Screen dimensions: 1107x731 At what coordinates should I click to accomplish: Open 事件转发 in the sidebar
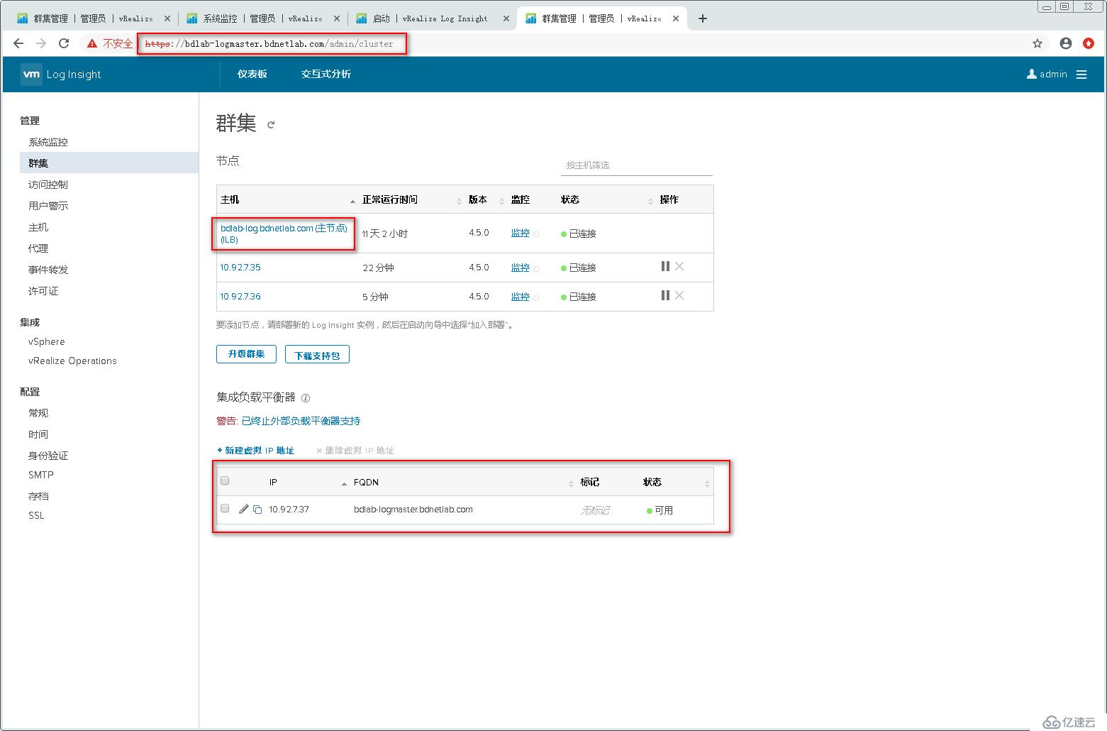coord(48,270)
